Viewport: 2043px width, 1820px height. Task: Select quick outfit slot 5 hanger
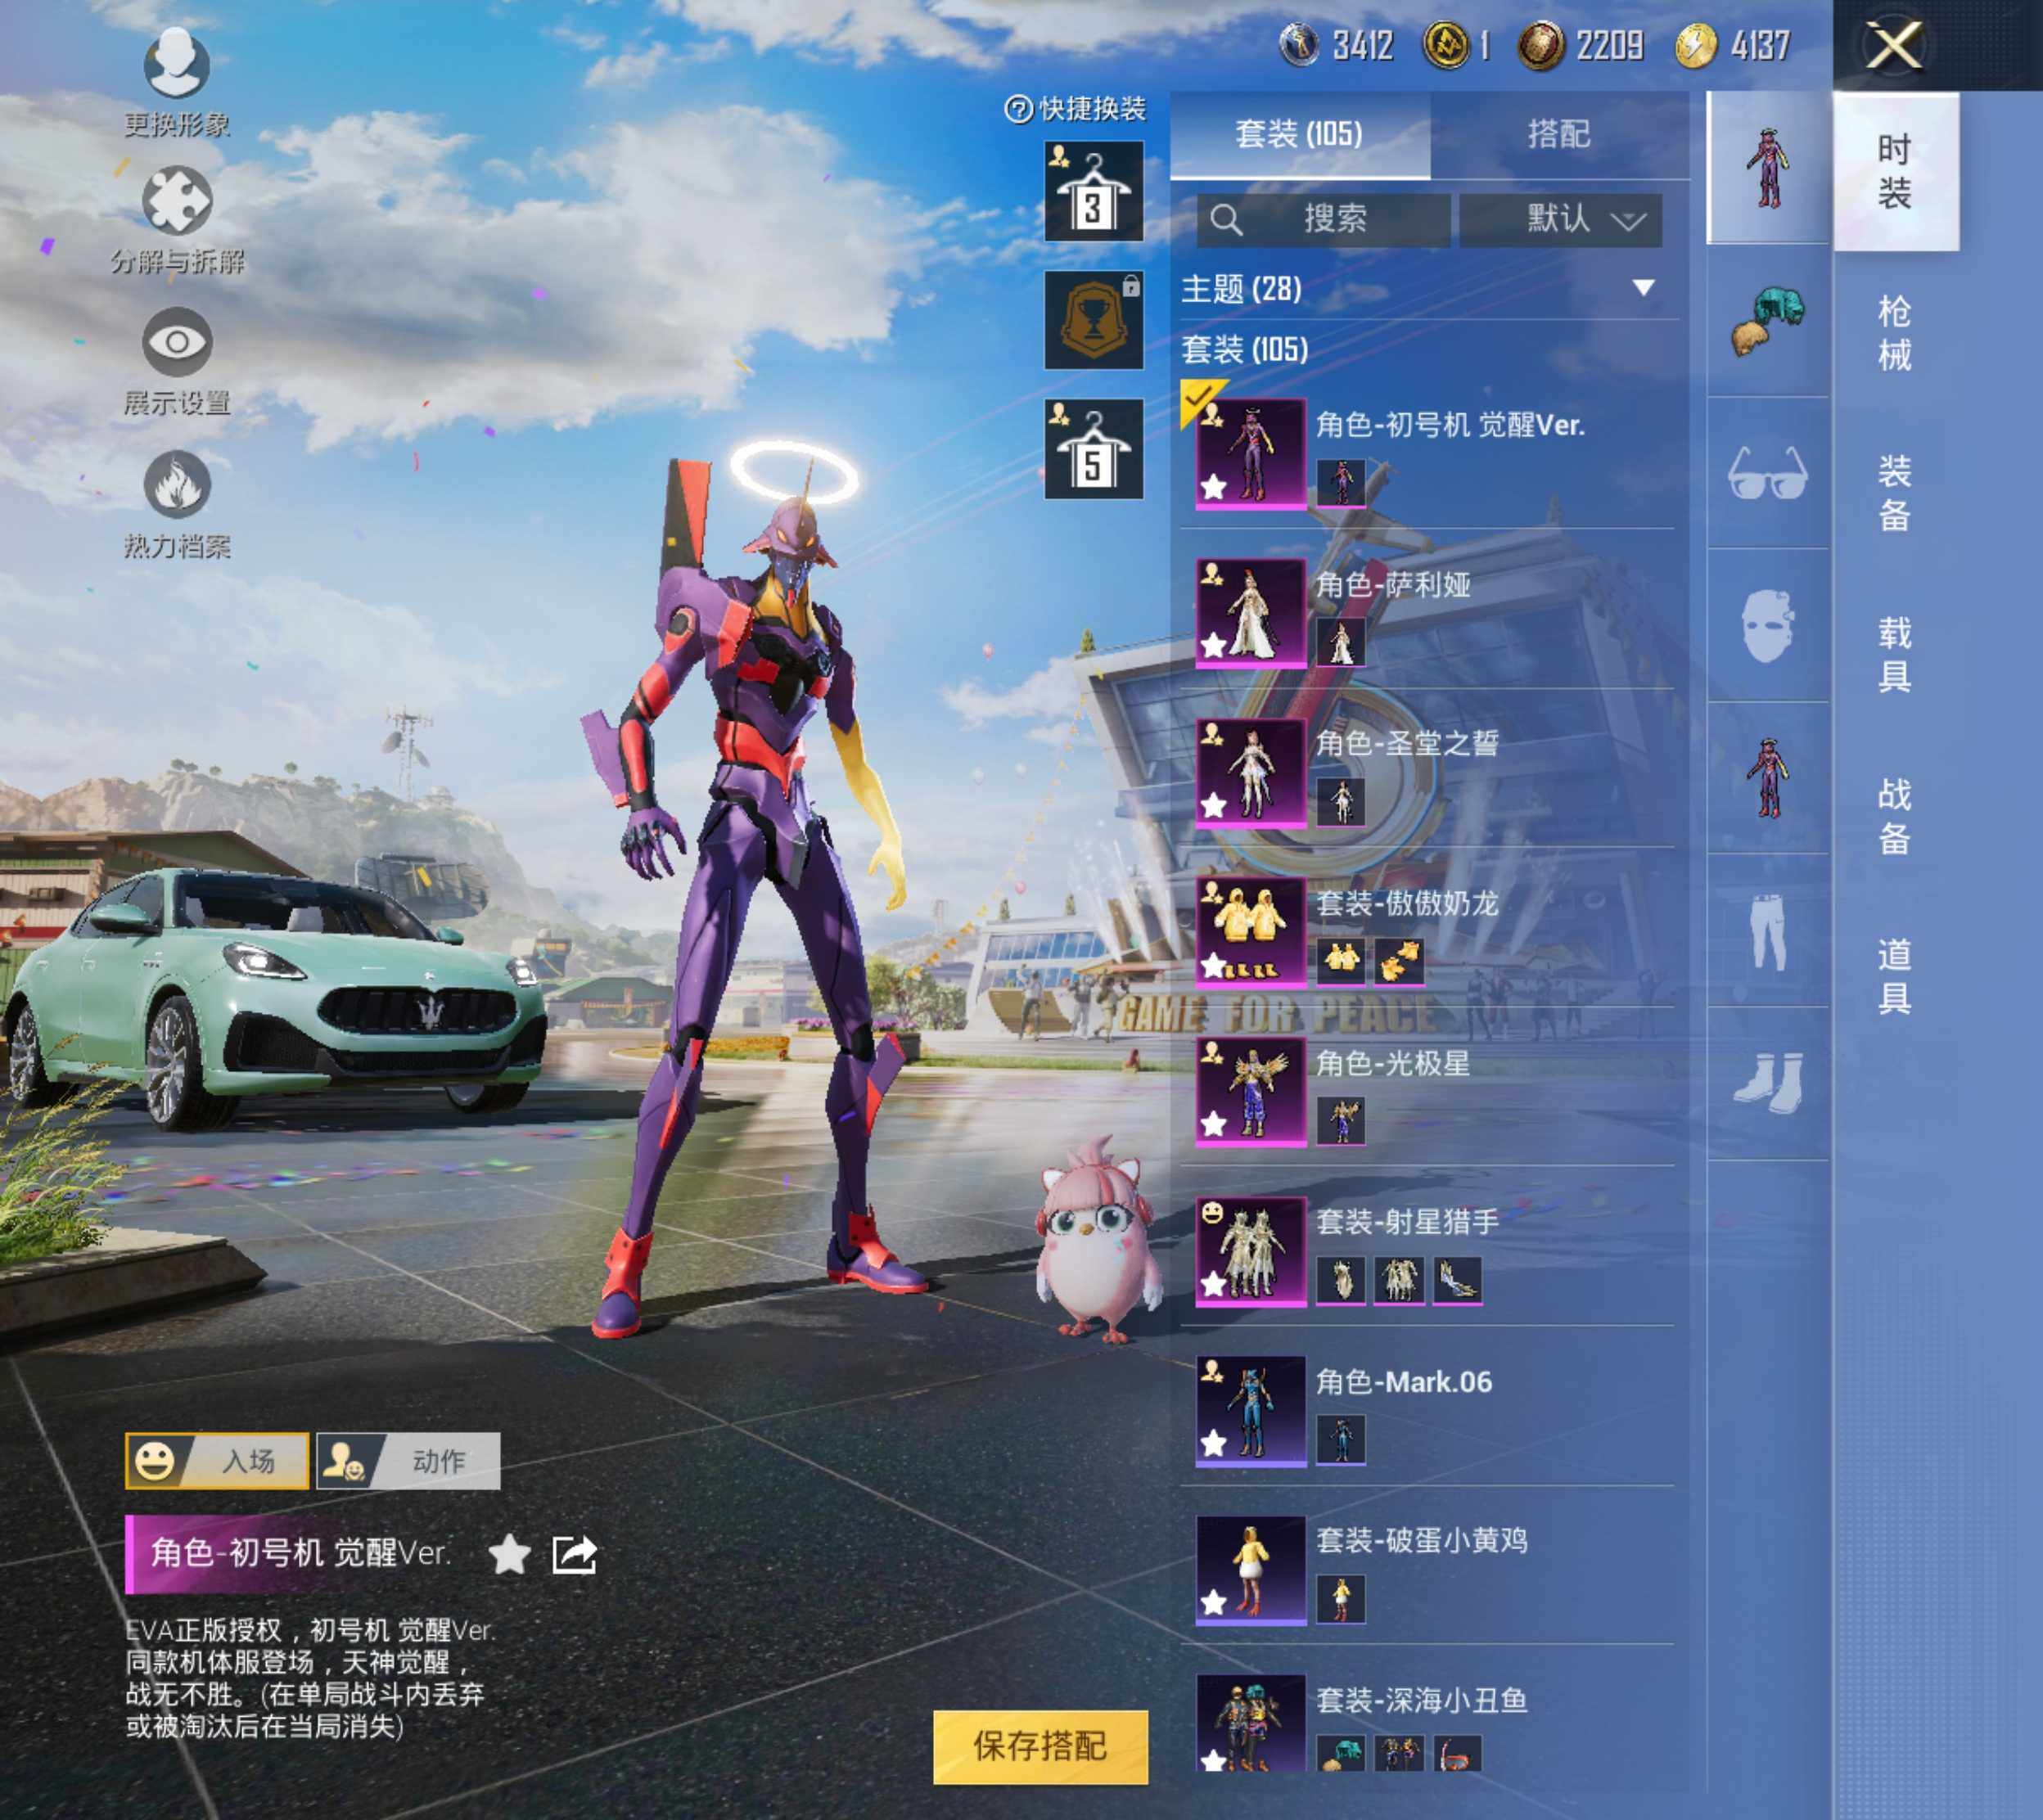coord(1094,449)
